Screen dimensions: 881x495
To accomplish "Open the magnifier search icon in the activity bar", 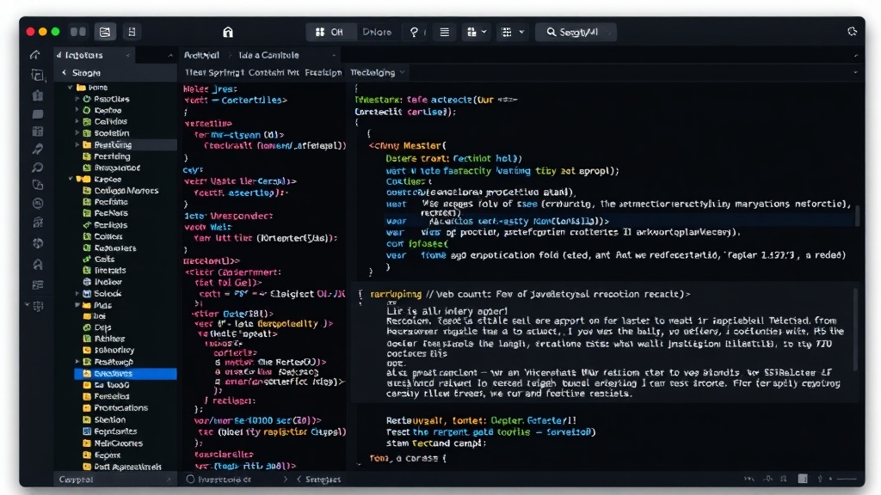I will pyautogui.click(x=38, y=167).
